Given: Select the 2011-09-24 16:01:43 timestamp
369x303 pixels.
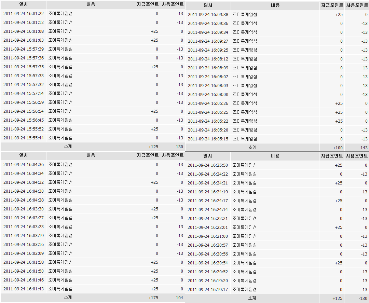Looking at the screenshot, I should pos(24,289).
